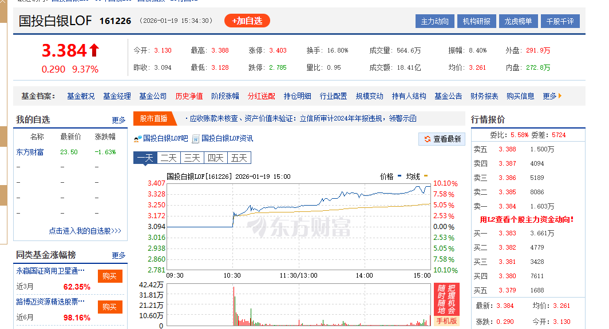The height and width of the screenshot is (329, 609).
Task: Open 东方财富 in watchlist
Action: [30, 152]
